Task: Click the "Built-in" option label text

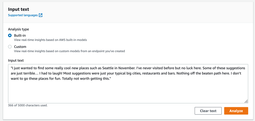Action: [x=20, y=35]
